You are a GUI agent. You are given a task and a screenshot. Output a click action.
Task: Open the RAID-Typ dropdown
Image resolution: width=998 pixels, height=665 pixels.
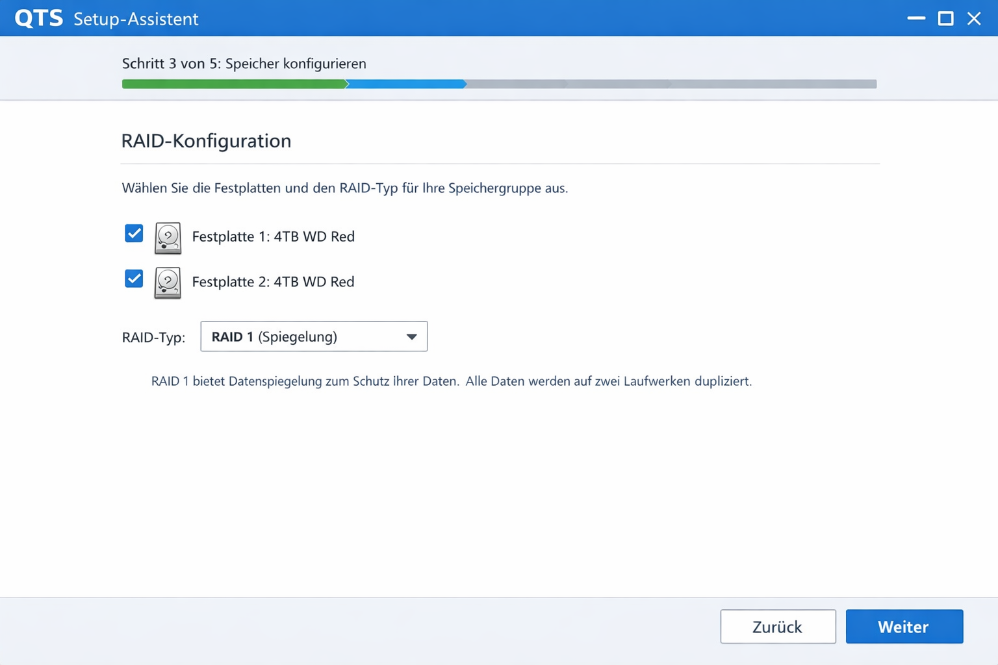tap(314, 336)
